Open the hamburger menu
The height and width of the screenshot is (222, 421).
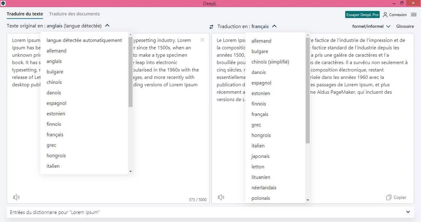(414, 15)
